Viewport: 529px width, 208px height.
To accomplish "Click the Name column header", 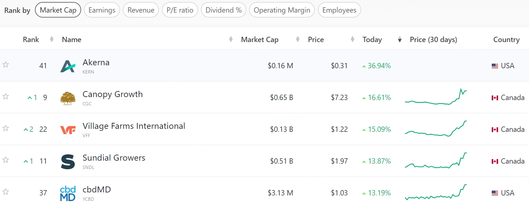I will coord(71,40).
